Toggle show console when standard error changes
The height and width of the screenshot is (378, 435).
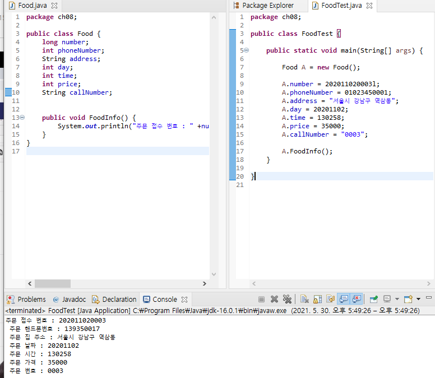click(357, 299)
